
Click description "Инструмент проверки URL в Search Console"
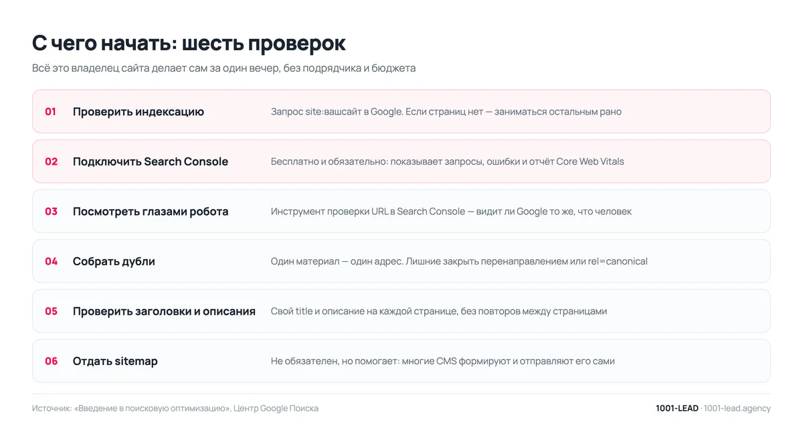point(451,212)
